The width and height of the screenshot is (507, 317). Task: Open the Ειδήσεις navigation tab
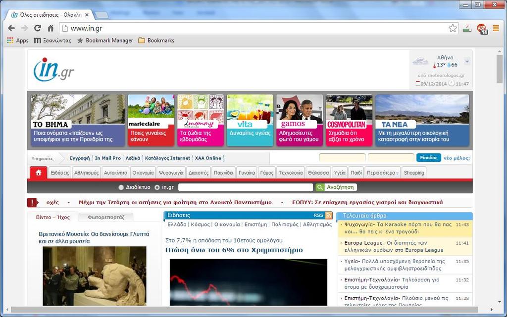[60, 173]
